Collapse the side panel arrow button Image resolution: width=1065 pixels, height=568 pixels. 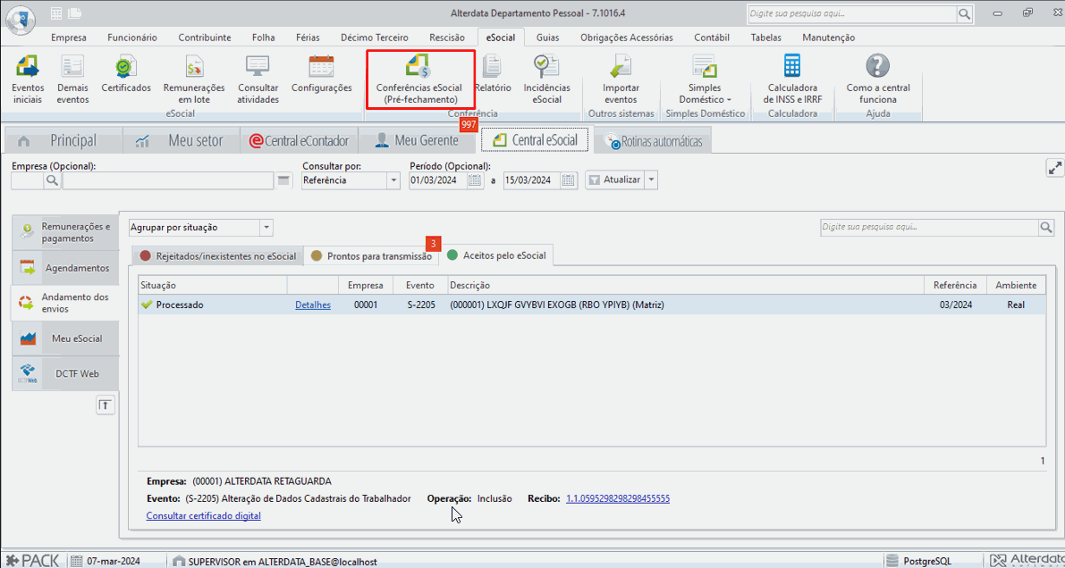(x=106, y=405)
